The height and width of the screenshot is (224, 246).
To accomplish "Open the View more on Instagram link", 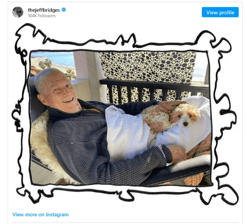I will click(40, 215).
